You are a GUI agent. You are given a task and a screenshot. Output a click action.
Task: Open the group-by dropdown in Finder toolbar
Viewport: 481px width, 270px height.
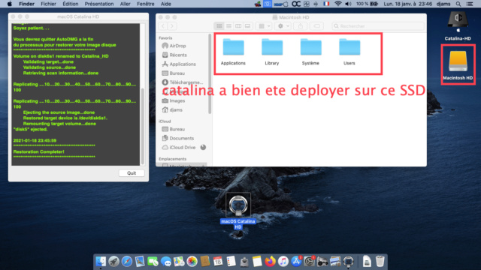coord(264,26)
